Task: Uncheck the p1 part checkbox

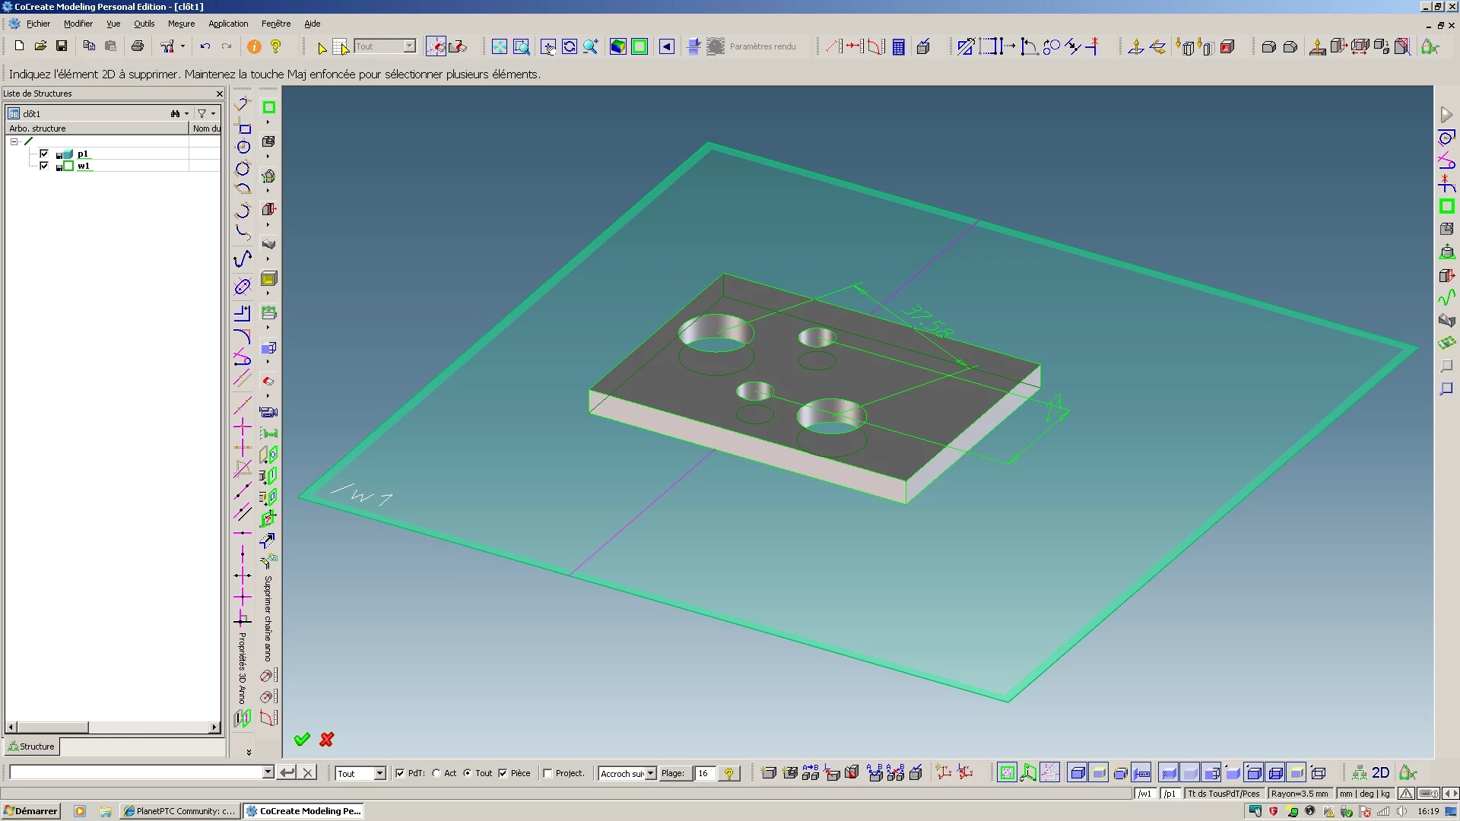Action: pos(44,154)
